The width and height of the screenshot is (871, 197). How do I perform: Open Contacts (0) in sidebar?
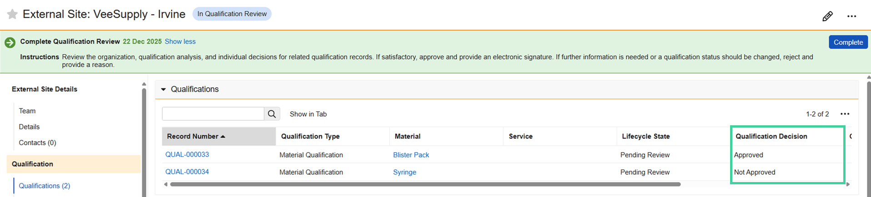[x=37, y=143]
